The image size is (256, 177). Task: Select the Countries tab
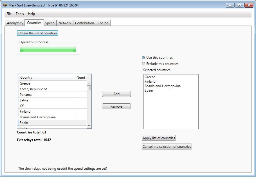coord(34,23)
